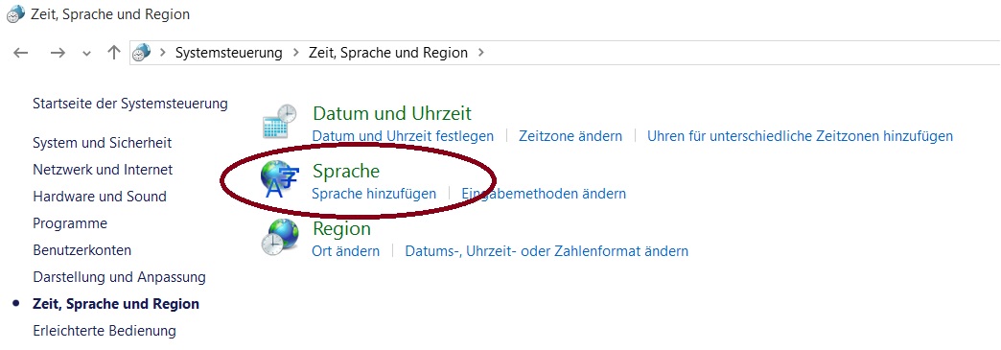The width and height of the screenshot is (1001, 350).
Task: Open the Region globe-clock icon
Action: [x=280, y=238]
